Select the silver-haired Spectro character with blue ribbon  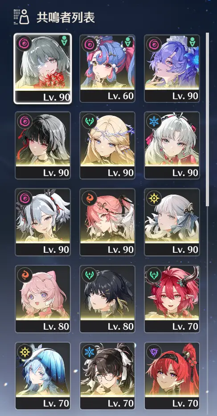tap(172, 222)
